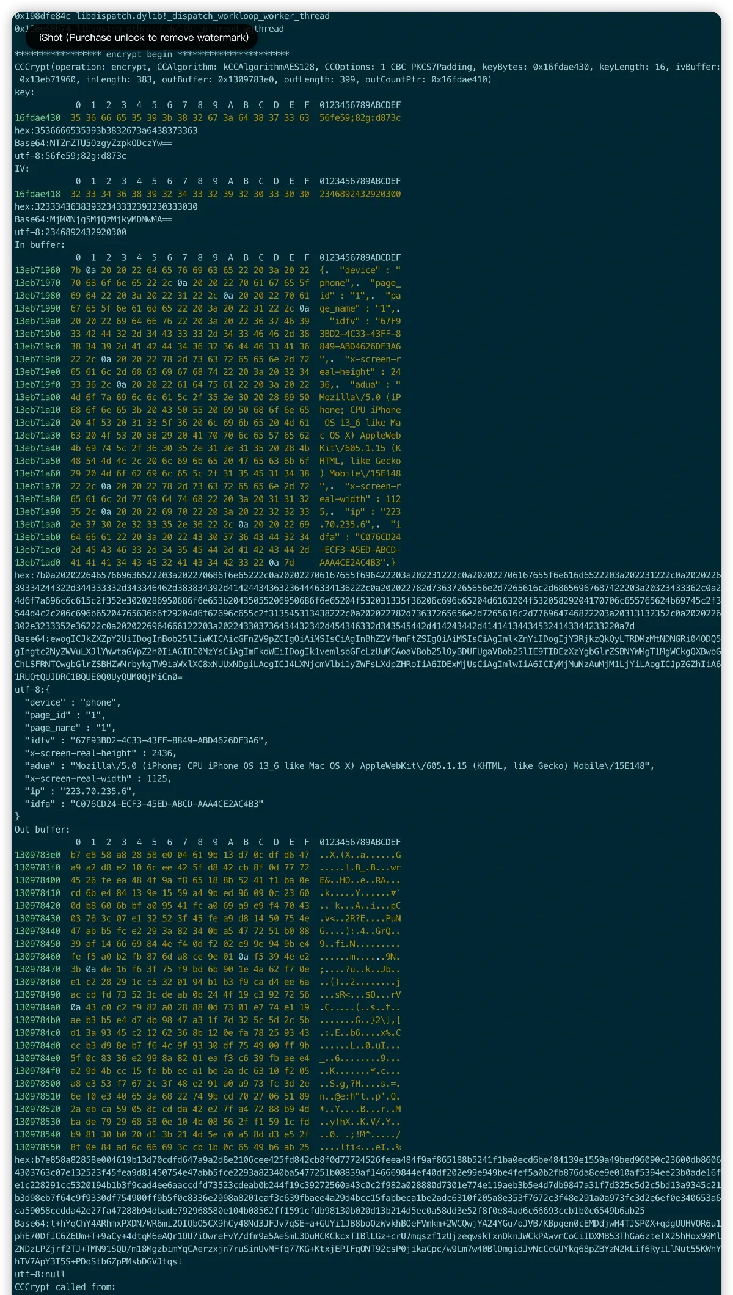Click 'Base64:NTZmZTU5OzgyZzpkODczYw==' line
This screenshot has height=1295, width=733.
coord(93,144)
